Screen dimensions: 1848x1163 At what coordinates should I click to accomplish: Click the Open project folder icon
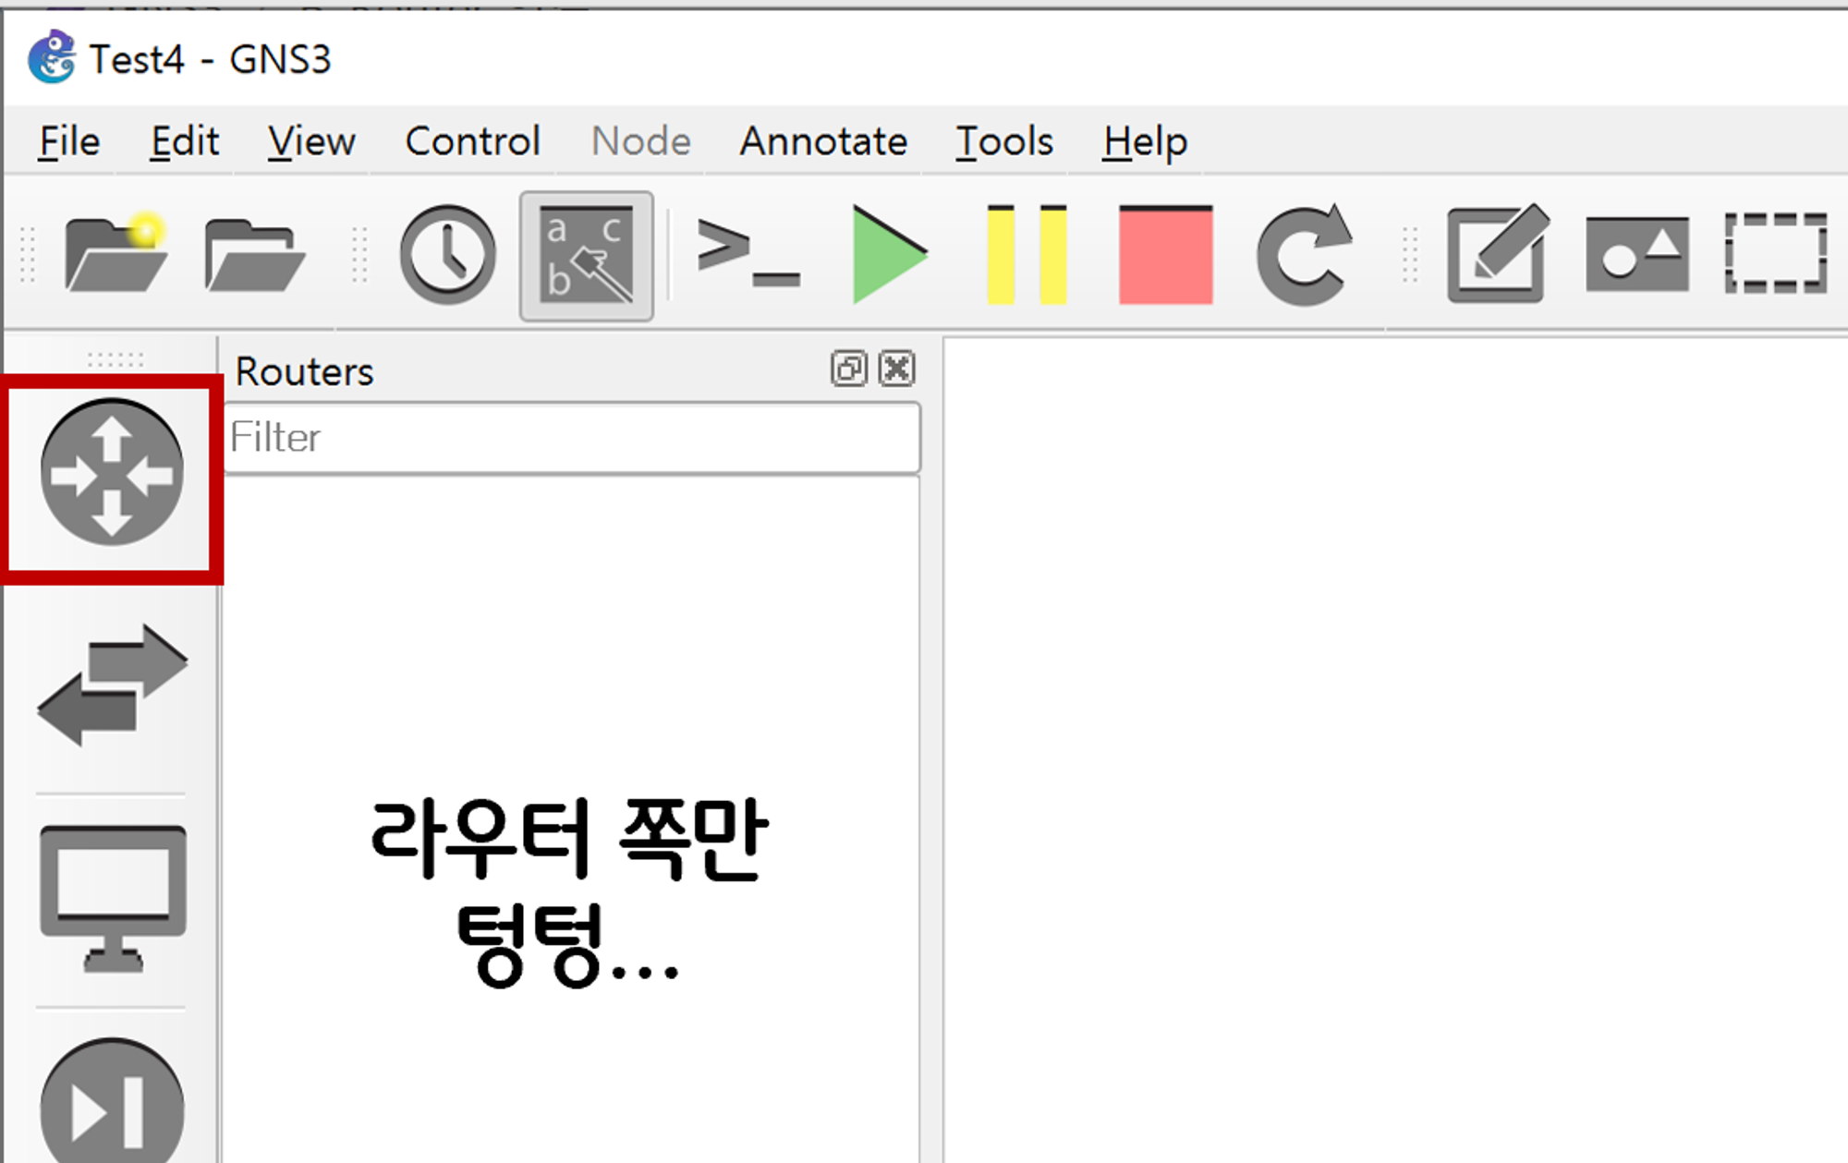pyautogui.click(x=255, y=256)
